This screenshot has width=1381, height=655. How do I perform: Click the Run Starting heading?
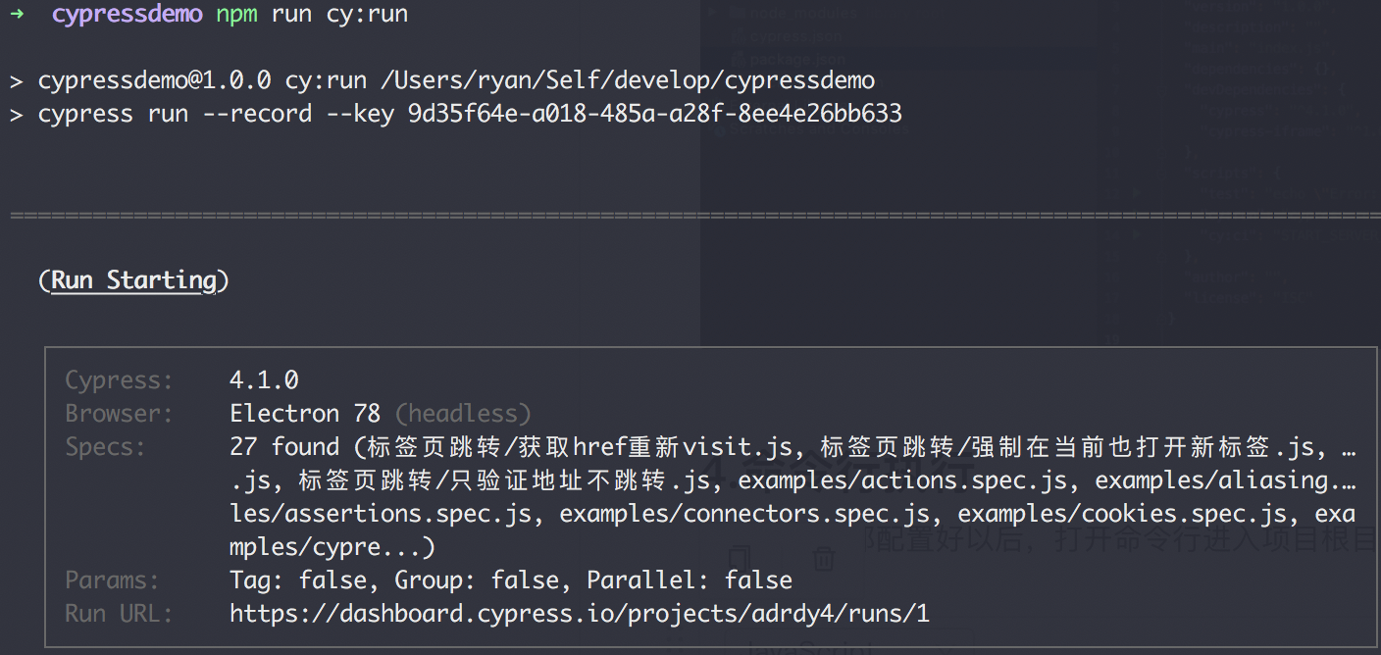(x=133, y=280)
